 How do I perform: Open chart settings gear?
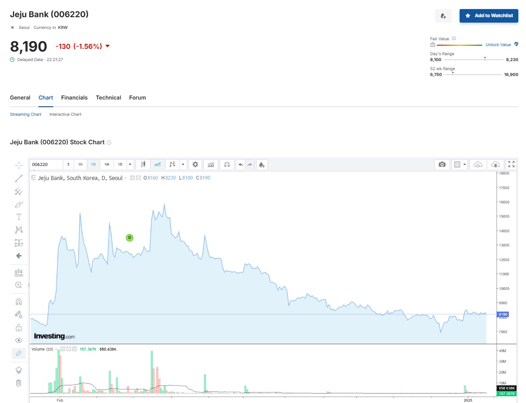[195, 164]
